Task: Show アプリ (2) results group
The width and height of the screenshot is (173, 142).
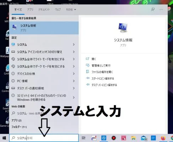Action: pyautogui.click(x=16, y=120)
